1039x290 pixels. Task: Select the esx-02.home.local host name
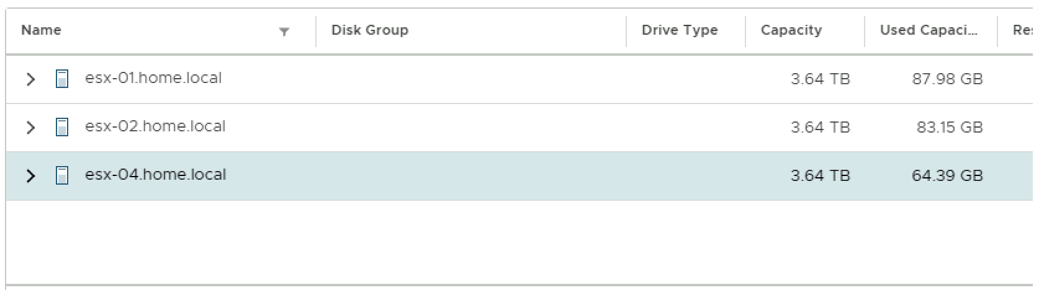click(x=155, y=126)
